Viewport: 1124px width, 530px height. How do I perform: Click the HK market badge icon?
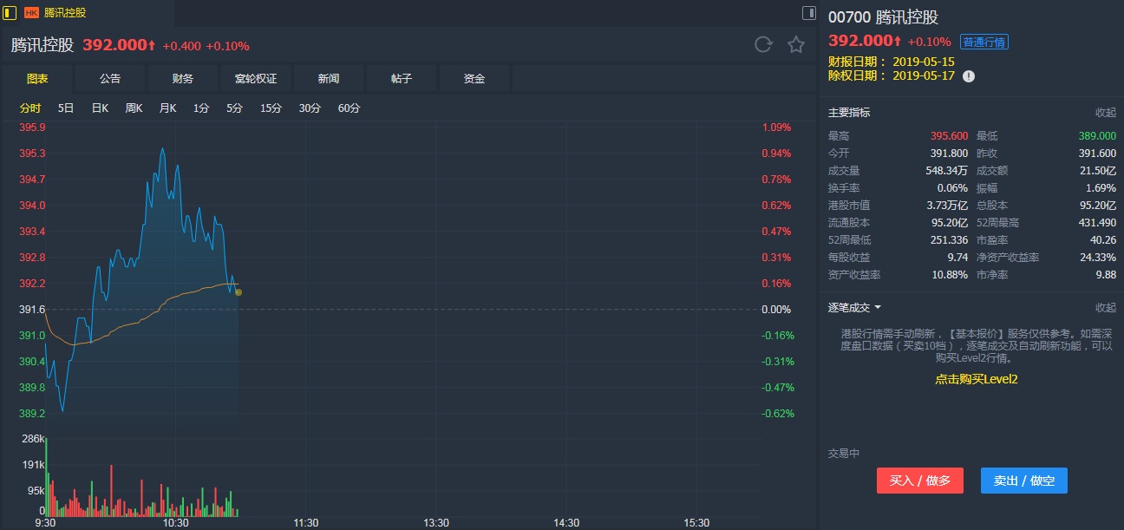[31, 13]
